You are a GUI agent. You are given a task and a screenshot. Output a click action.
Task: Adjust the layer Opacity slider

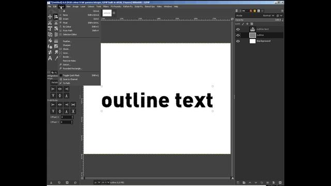click(259, 20)
